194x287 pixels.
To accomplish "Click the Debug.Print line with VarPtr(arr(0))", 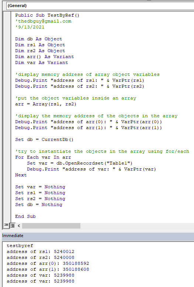I will (89, 122).
